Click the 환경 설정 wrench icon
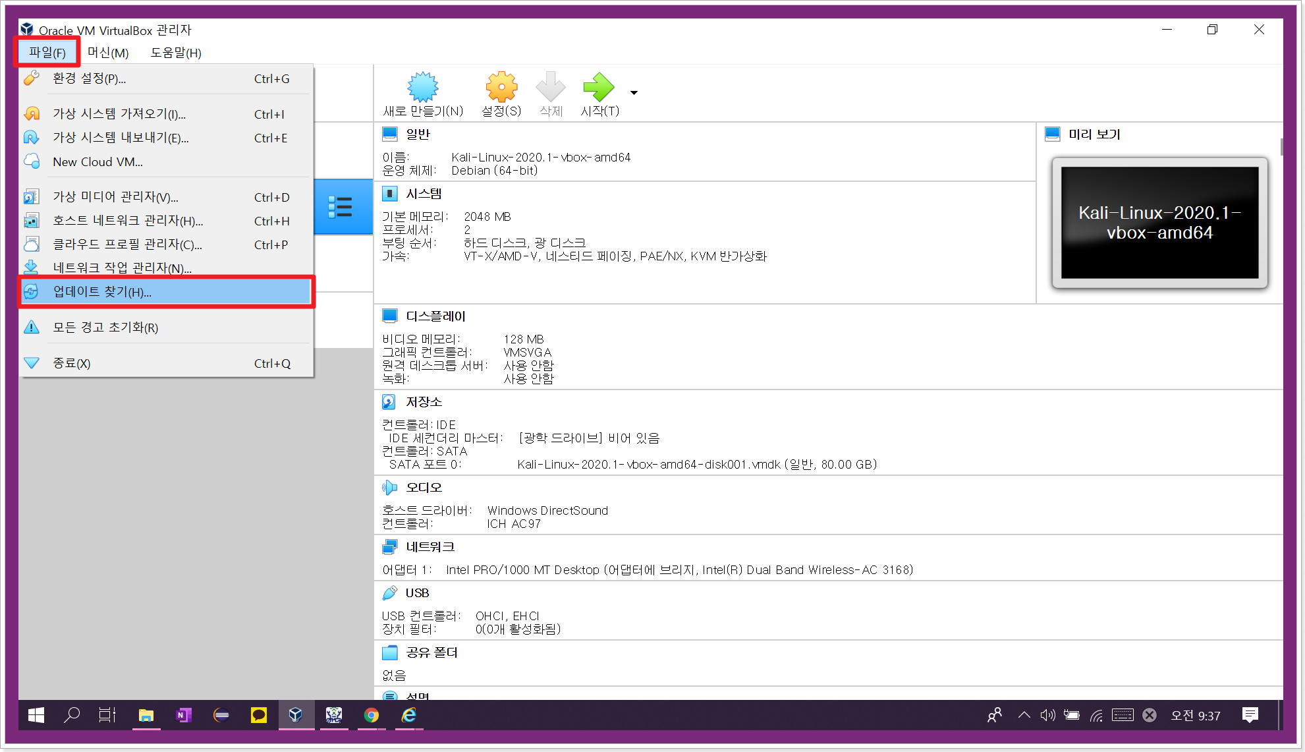This screenshot has width=1305, height=752. click(x=32, y=78)
